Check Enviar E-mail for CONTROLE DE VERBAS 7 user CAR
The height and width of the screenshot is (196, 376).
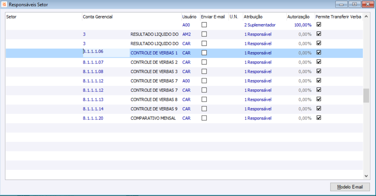coord(204,90)
